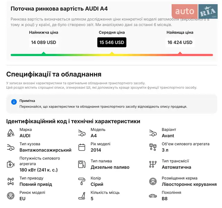The width and height of the screenshot is (222, 208).
Task: Click the steering wheel icon by Розміщення керма
Action: pos(153,181)
